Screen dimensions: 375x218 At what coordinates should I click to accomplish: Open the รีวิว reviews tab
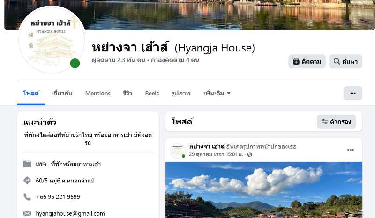coord(127,93)
